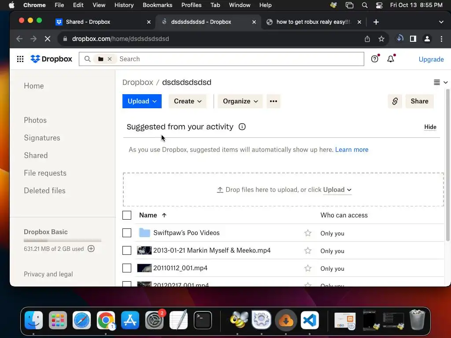The image size is (451, 338).
Task: Open Chrome's three-dot menu
Action: [441, 39]
